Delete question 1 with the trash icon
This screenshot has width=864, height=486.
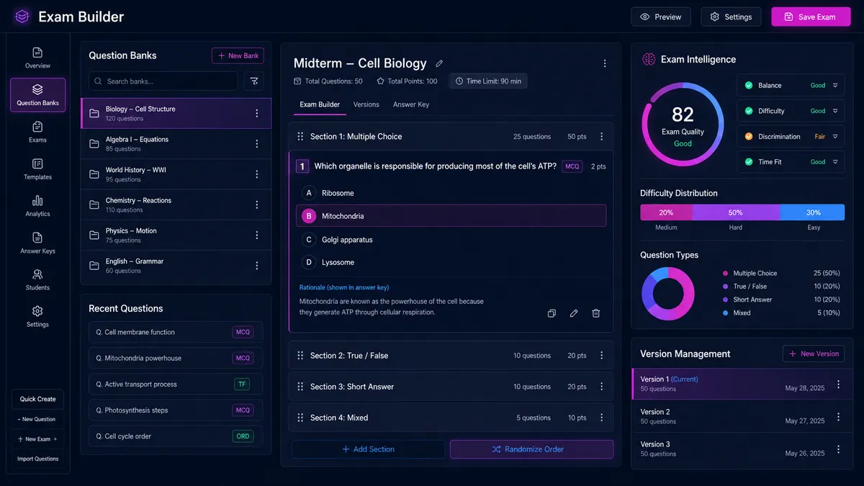pos(596,313)
